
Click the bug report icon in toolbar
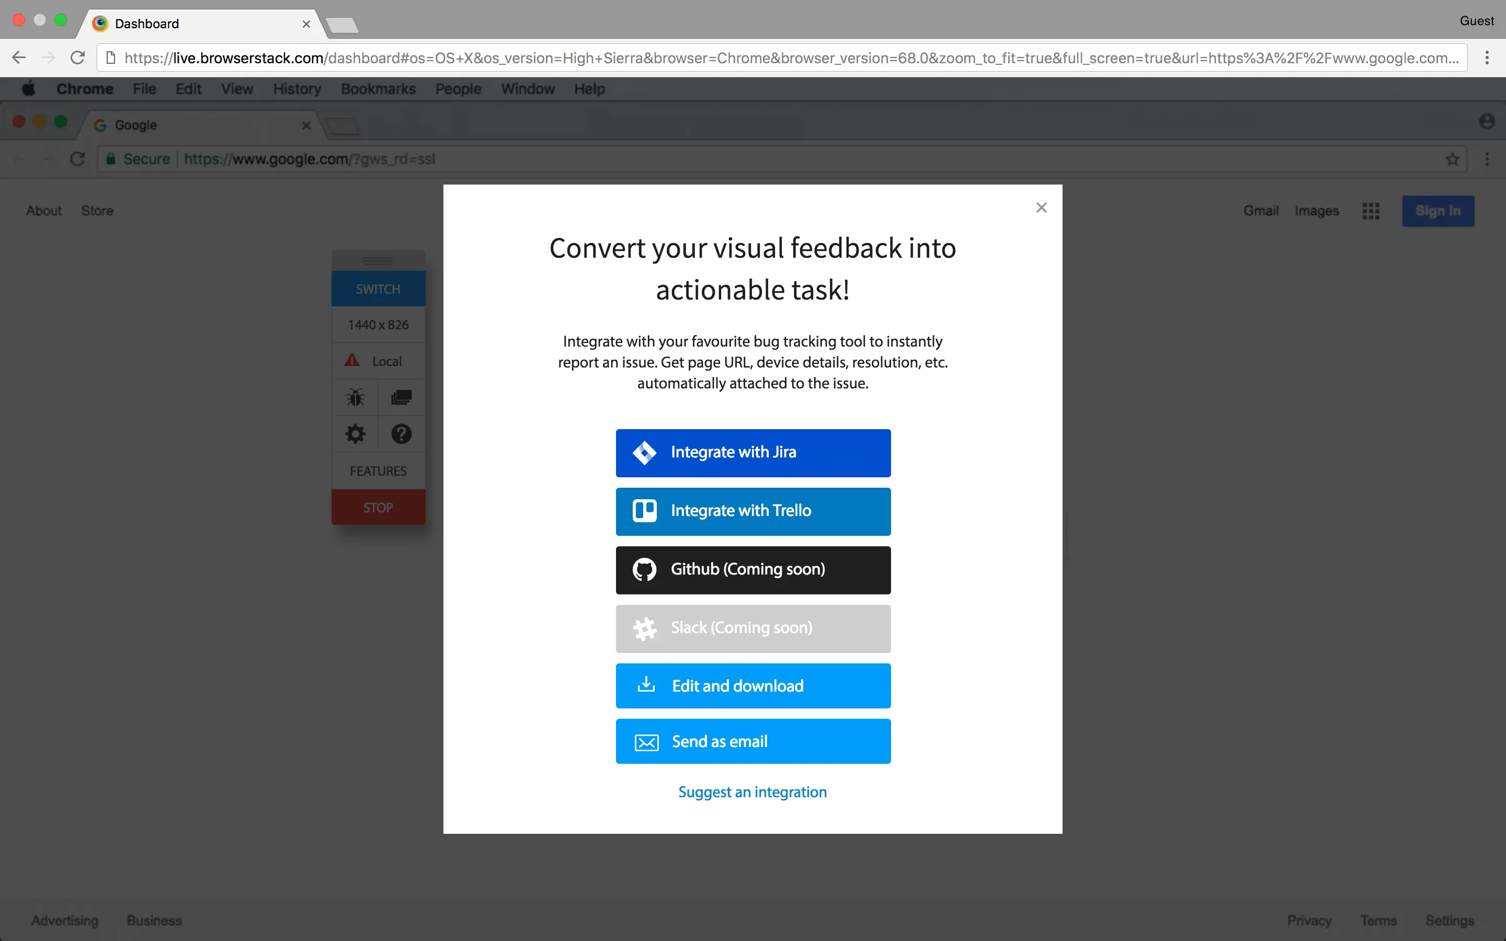[356, 397]
